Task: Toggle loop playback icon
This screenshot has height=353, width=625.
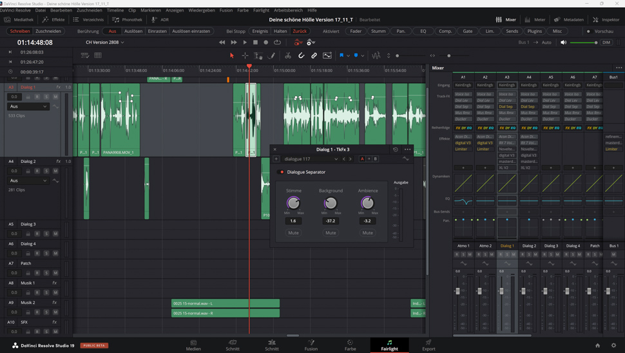Action: [278, 43]
